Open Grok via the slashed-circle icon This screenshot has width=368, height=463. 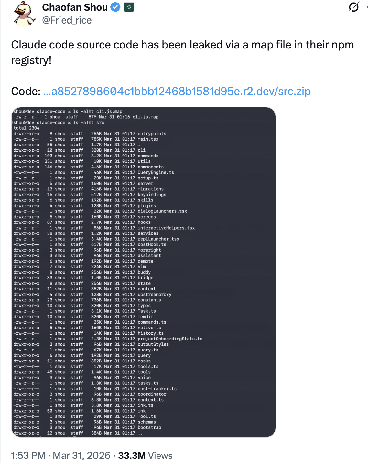[353, 7]
